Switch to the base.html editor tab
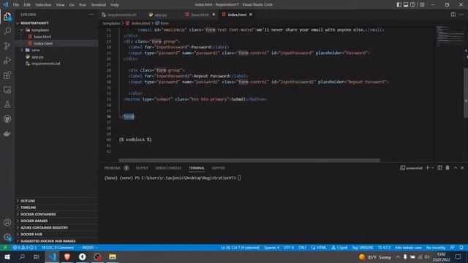This screenshot has height=263, width=468. (x=200, y=15)
